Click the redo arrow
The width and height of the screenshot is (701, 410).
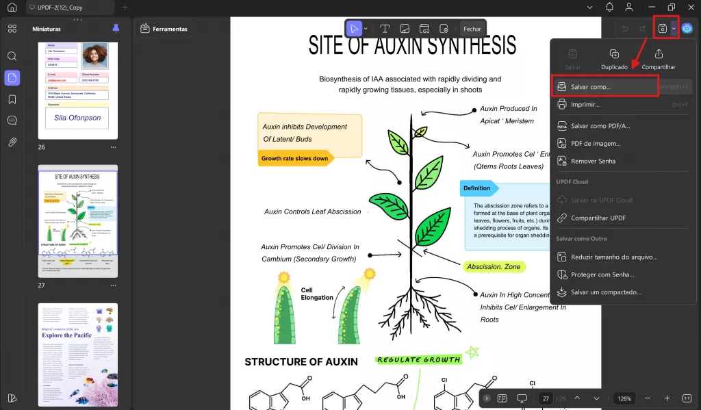[642, 29]
